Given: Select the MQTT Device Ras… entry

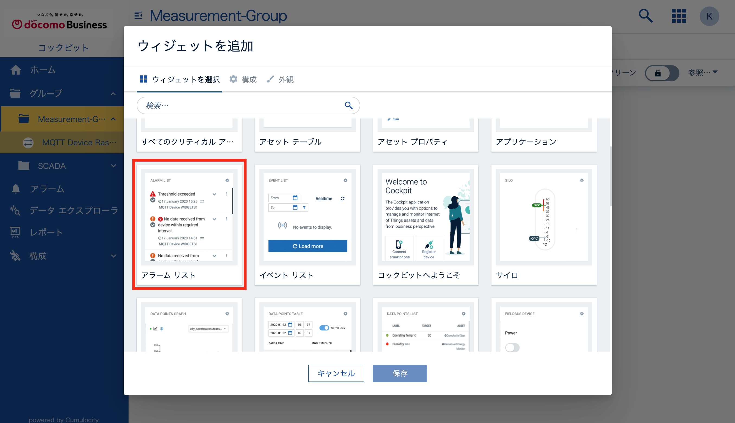Looking at the screenshot, I should 62,142.
